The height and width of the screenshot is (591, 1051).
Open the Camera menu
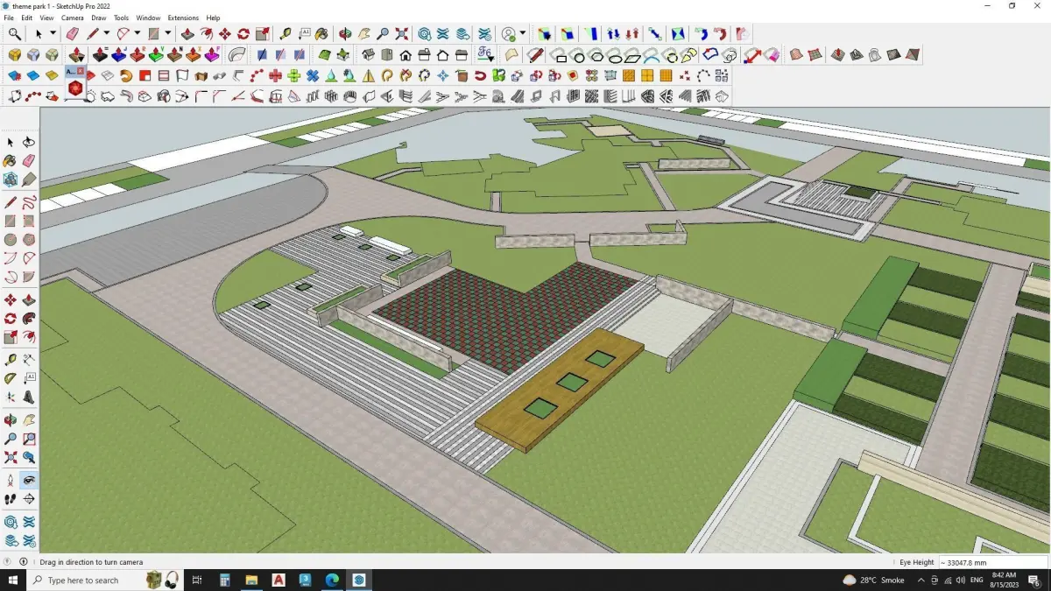(x=73, y=18)
